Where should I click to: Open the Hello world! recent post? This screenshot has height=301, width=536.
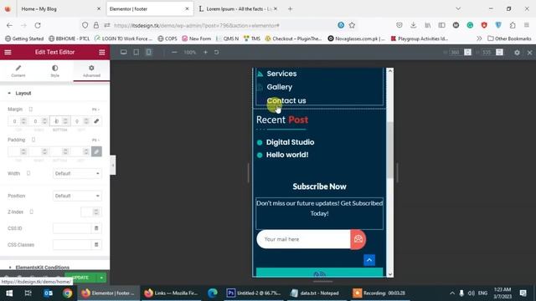[x=287, y=155]
